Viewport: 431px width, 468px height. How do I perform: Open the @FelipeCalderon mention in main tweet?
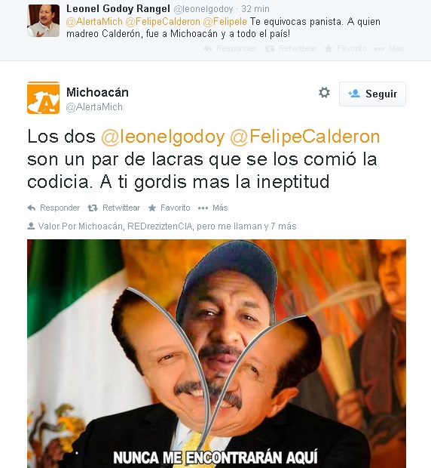tap(305, 137)
